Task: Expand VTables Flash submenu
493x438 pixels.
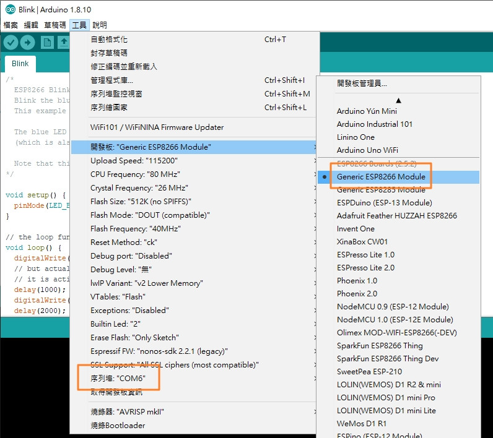Action: coord(193,297)
